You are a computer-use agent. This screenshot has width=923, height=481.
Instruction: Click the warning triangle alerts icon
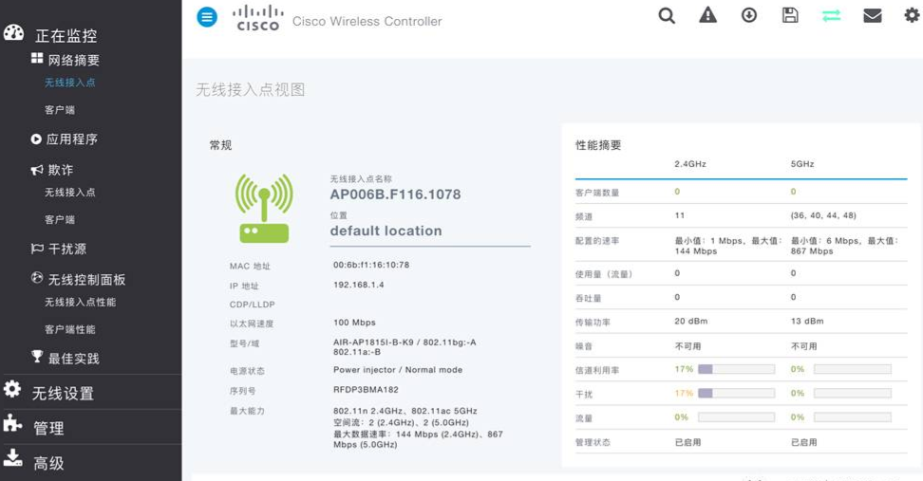[x=707, y=15]
